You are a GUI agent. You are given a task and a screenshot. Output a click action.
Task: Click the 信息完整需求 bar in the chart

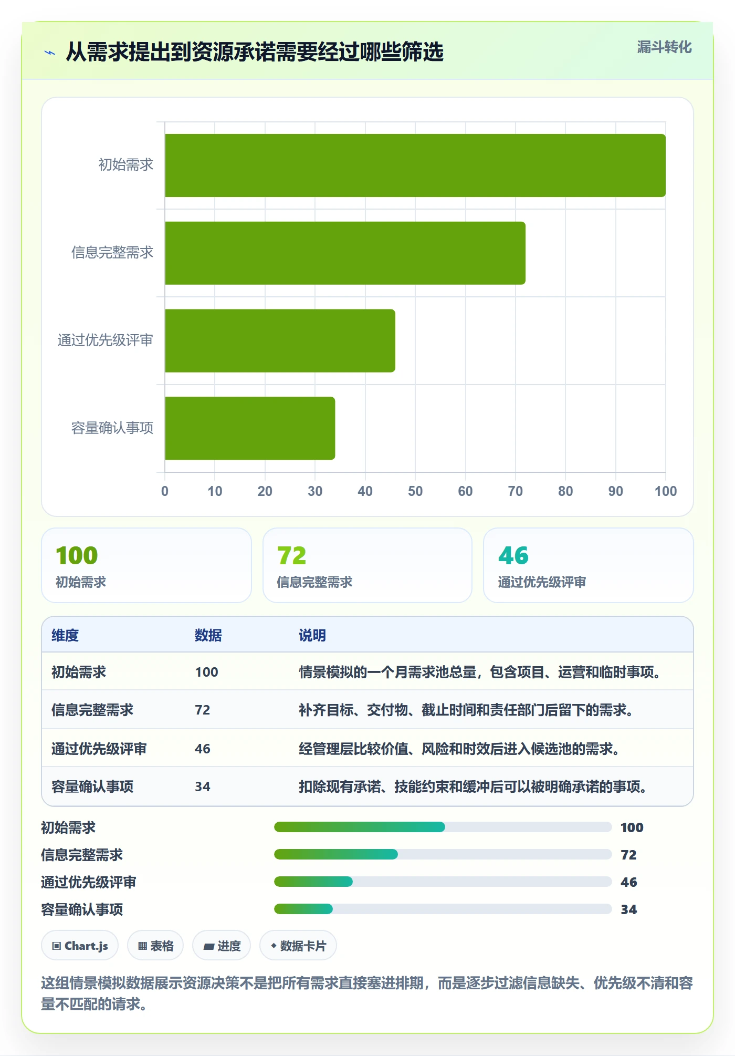(x=345, y=253)
